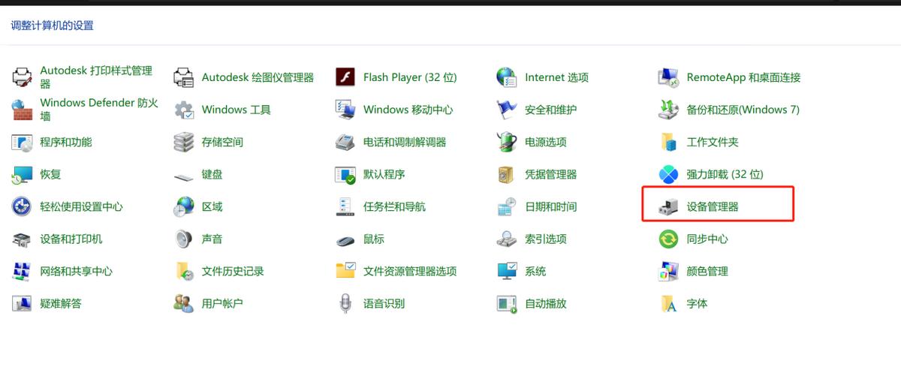The width and height of the screenshot is (901, 373).
Task: Click the 颜色管理 link text
Action: [707, 271]
